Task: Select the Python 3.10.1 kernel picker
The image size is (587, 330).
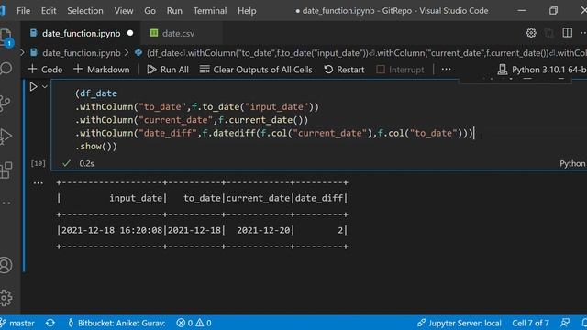Action: (542, 70)
